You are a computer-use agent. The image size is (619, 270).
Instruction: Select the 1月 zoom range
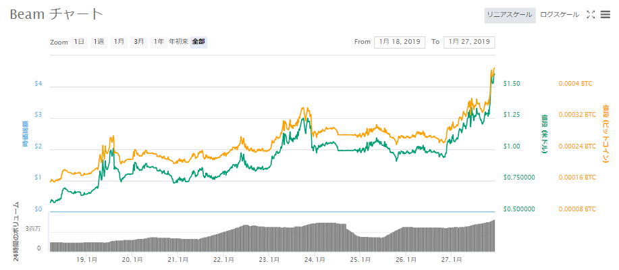coord(119,42)
